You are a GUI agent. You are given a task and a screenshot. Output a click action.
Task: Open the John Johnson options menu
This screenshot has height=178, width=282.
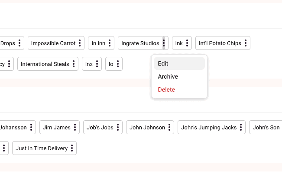(x=169, y=128)
